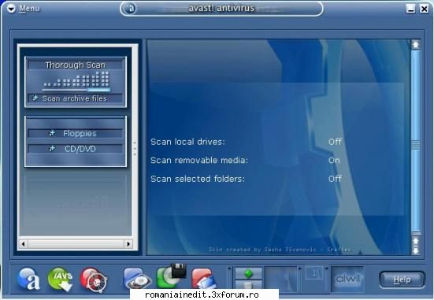
Task: Click the top up arrow of info scrollbar
Action: 415,45
